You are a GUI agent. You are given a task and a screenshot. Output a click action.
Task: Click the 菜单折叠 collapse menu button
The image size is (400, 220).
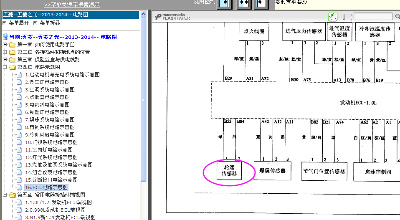click(50, 23)
